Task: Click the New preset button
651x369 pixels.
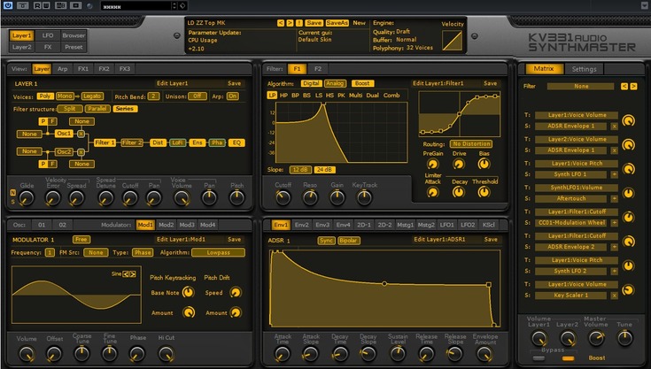Action: pyautogui.click(x=359, y=23)
